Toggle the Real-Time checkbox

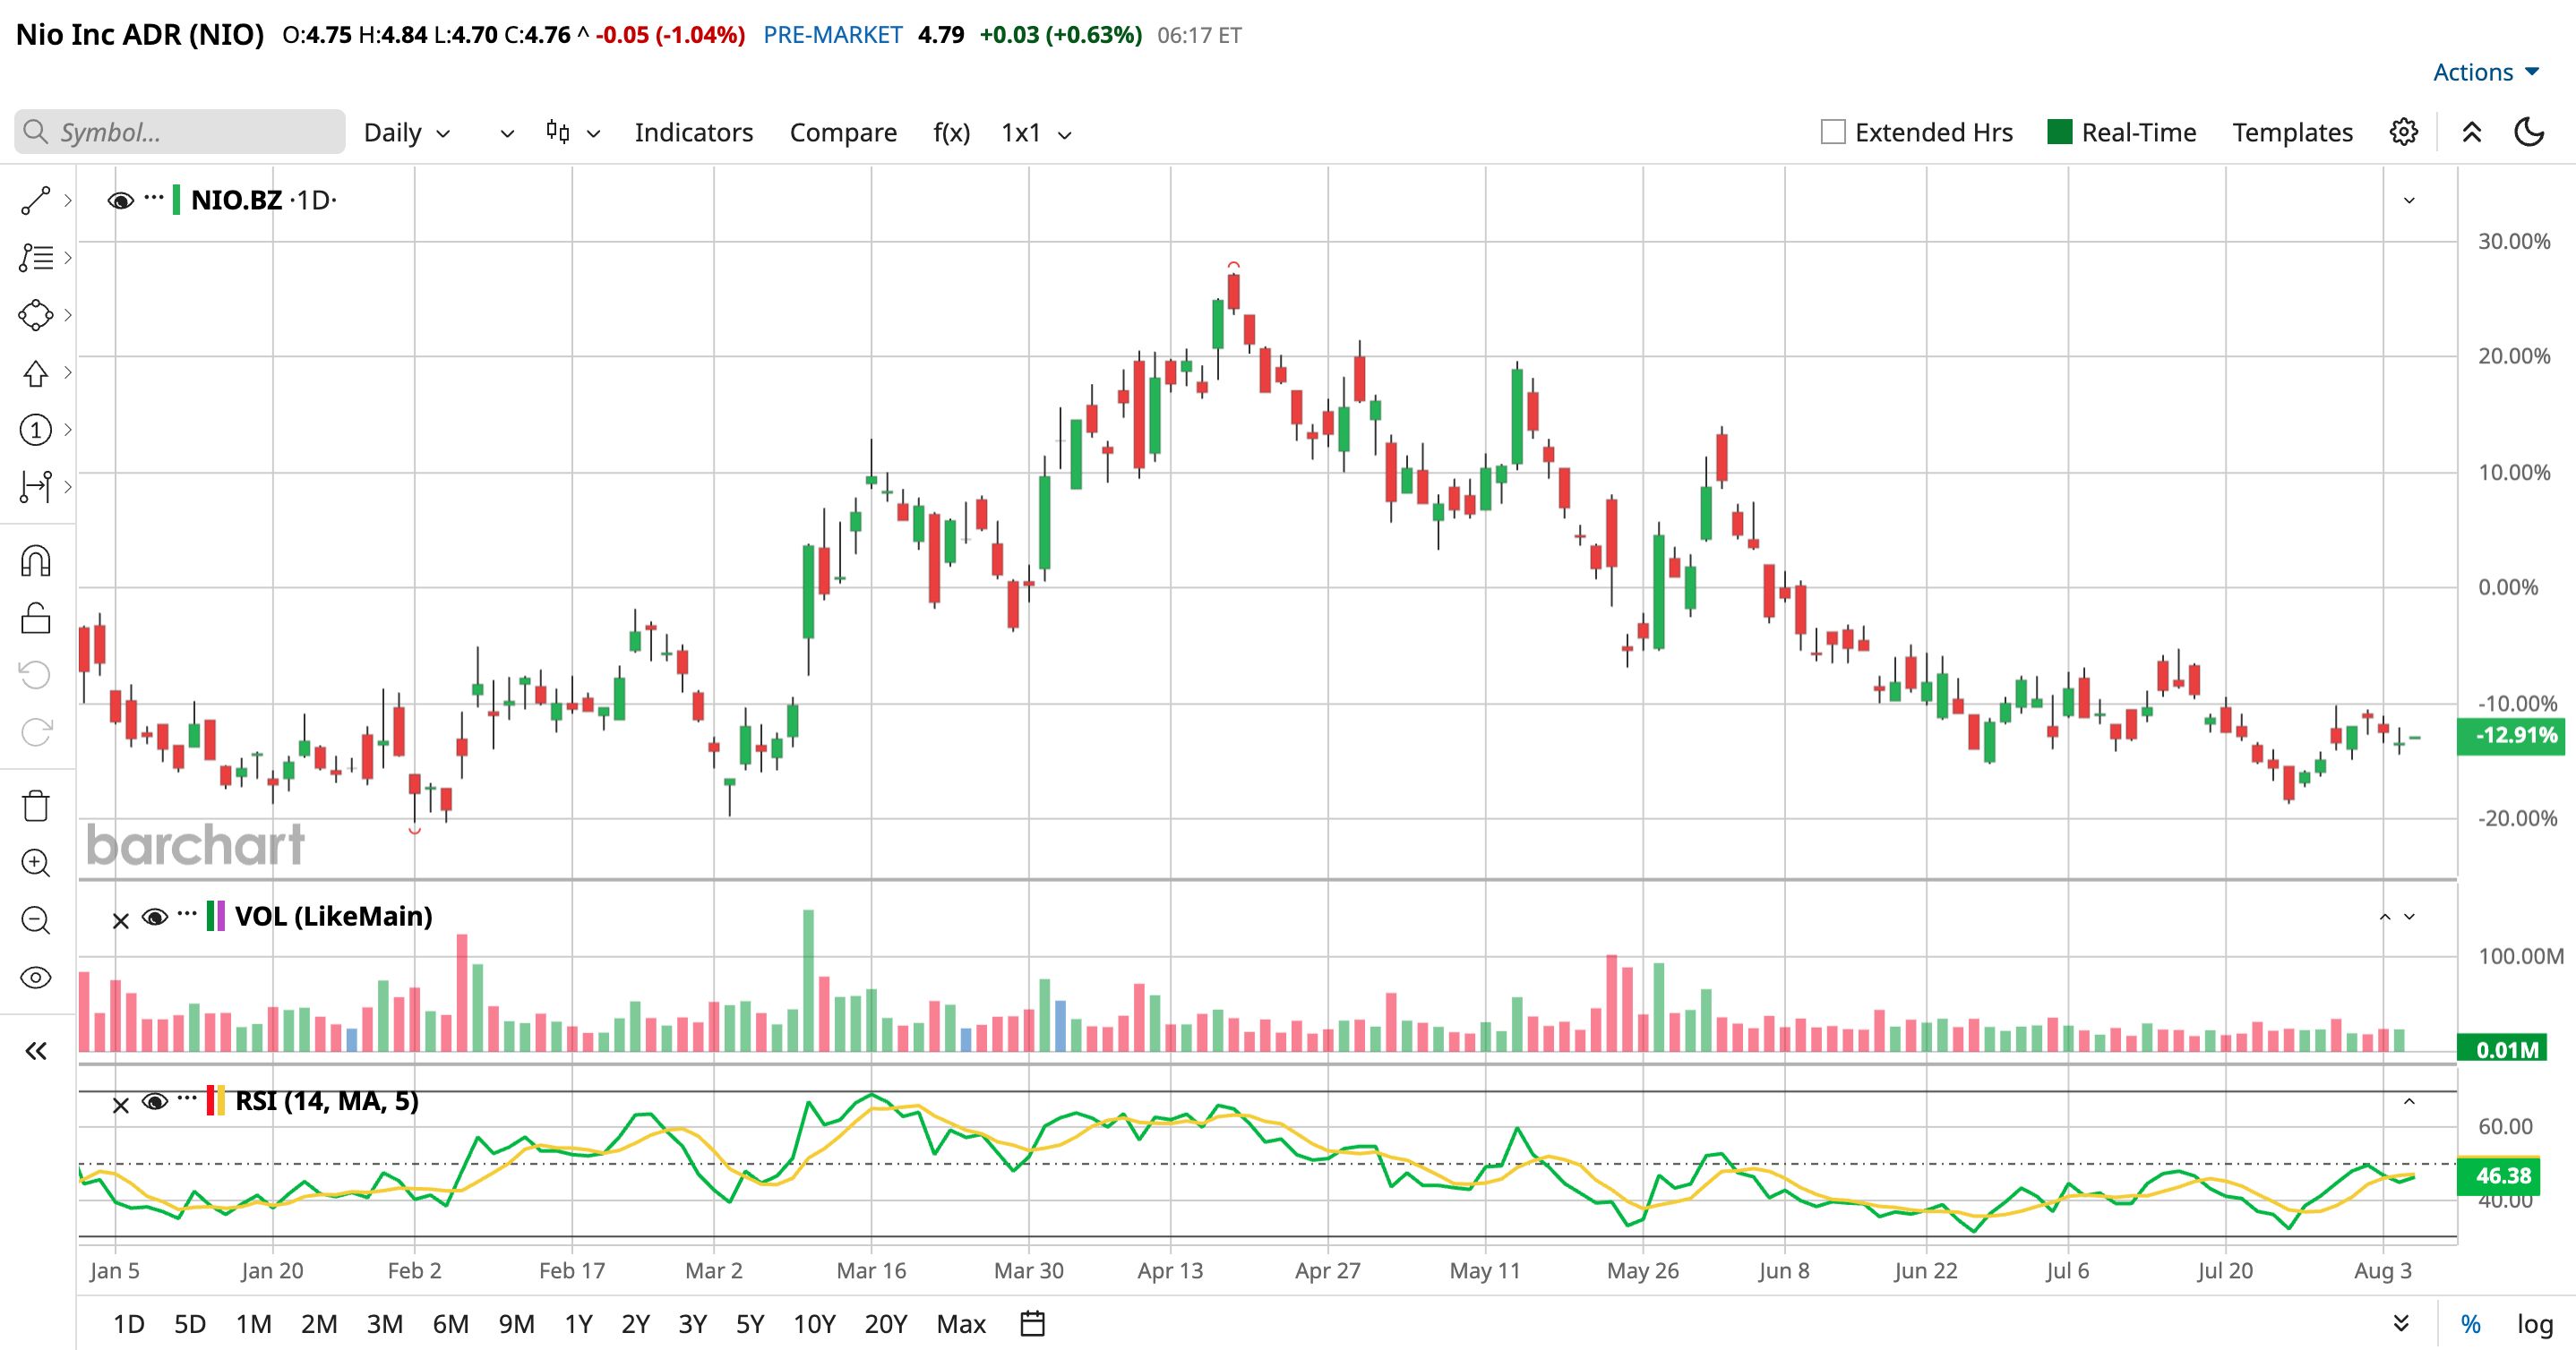[x=2060, y=132]
